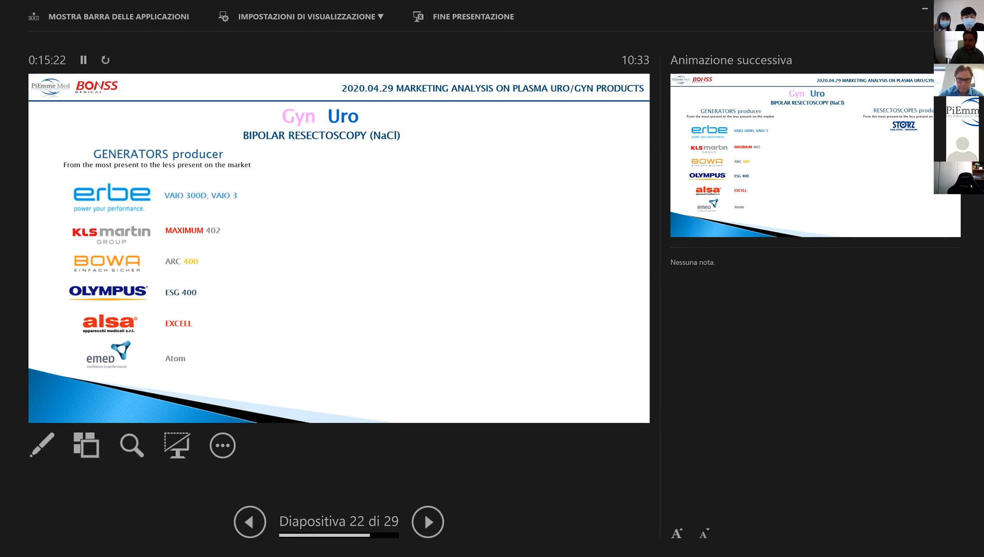Click MAXIMUM 402 text

click(193, 230)
